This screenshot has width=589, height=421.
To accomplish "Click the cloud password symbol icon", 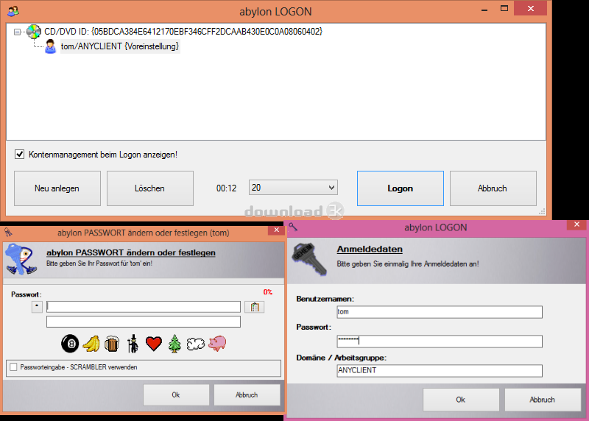I will 196,344.
